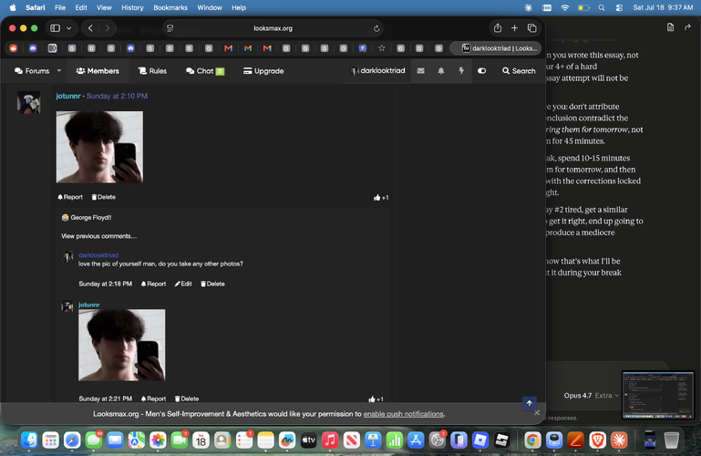The height and width of the screenshot is (456, 701).
Task: Open jotunnr link on the reply comment
Action: pyautogui.click(x=89, y=305)
